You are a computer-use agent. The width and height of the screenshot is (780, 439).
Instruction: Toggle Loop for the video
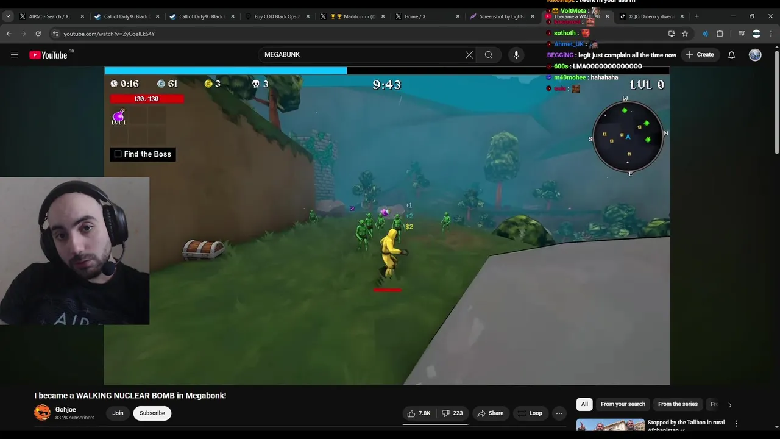(x=530, y=413)
